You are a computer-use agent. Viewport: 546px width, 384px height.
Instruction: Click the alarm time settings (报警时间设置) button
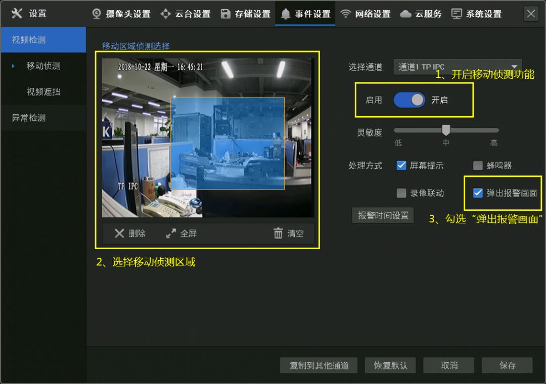[x=383, y=215]
